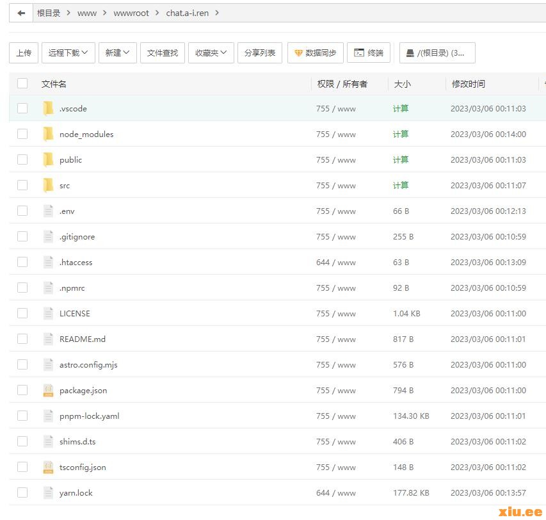
Task: Click the upload (上传) button
Action: 24,53
